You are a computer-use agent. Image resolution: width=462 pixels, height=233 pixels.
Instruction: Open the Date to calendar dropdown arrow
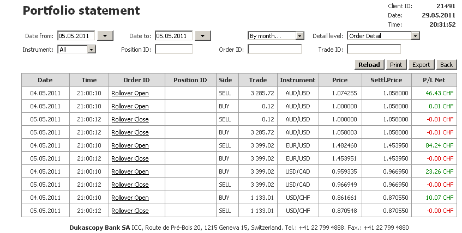pyautogui.click(x=203, y=36)
